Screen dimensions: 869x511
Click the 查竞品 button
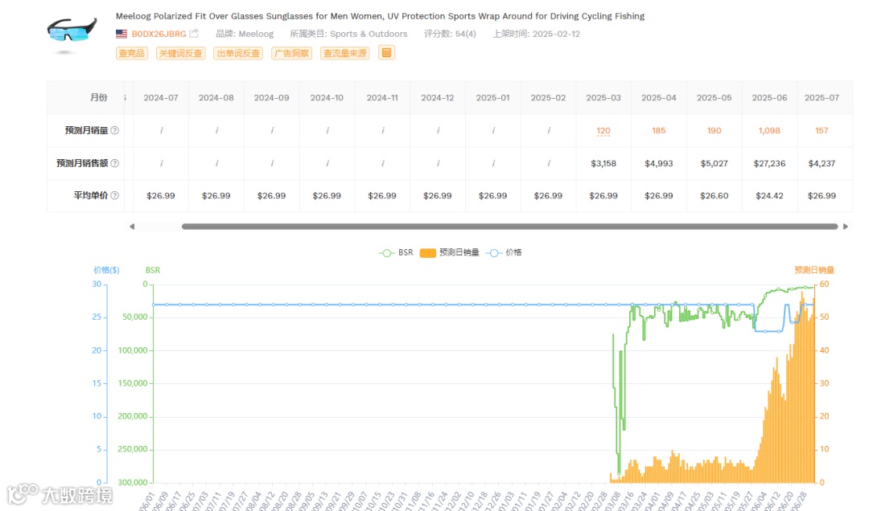(x=132, y=53)
